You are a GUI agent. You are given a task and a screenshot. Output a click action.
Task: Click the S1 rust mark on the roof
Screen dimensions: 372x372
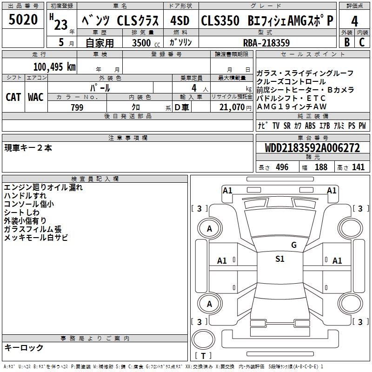point(279,259)
